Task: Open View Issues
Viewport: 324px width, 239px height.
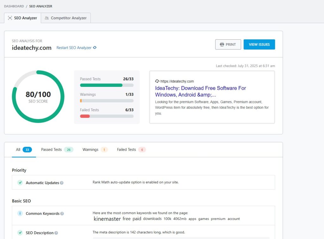Action: pos(259,44)
